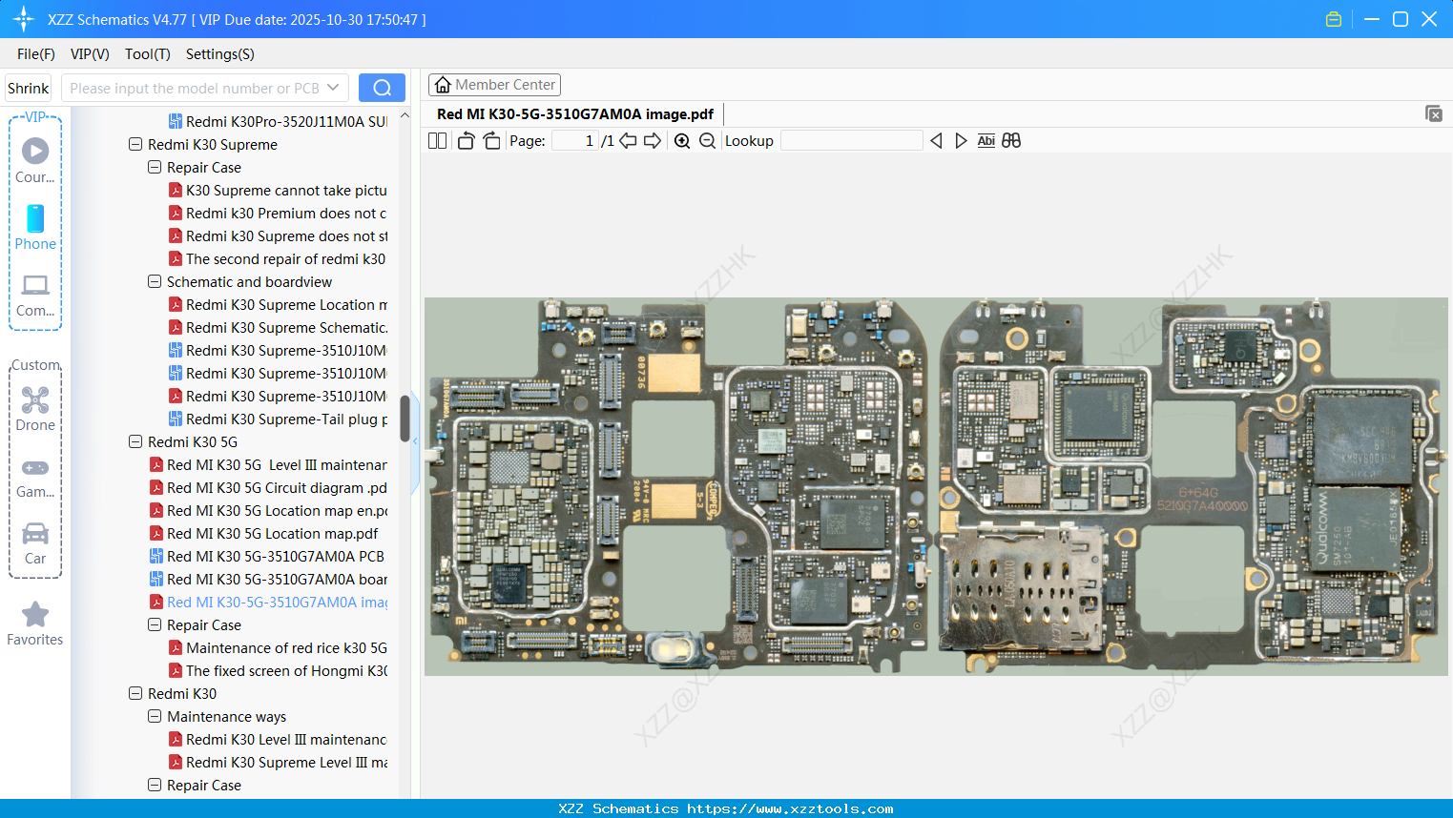The height and width of the screenshot is (818, 1453).
Task: Click the Lookup text input field
Action: coord(851,141)
